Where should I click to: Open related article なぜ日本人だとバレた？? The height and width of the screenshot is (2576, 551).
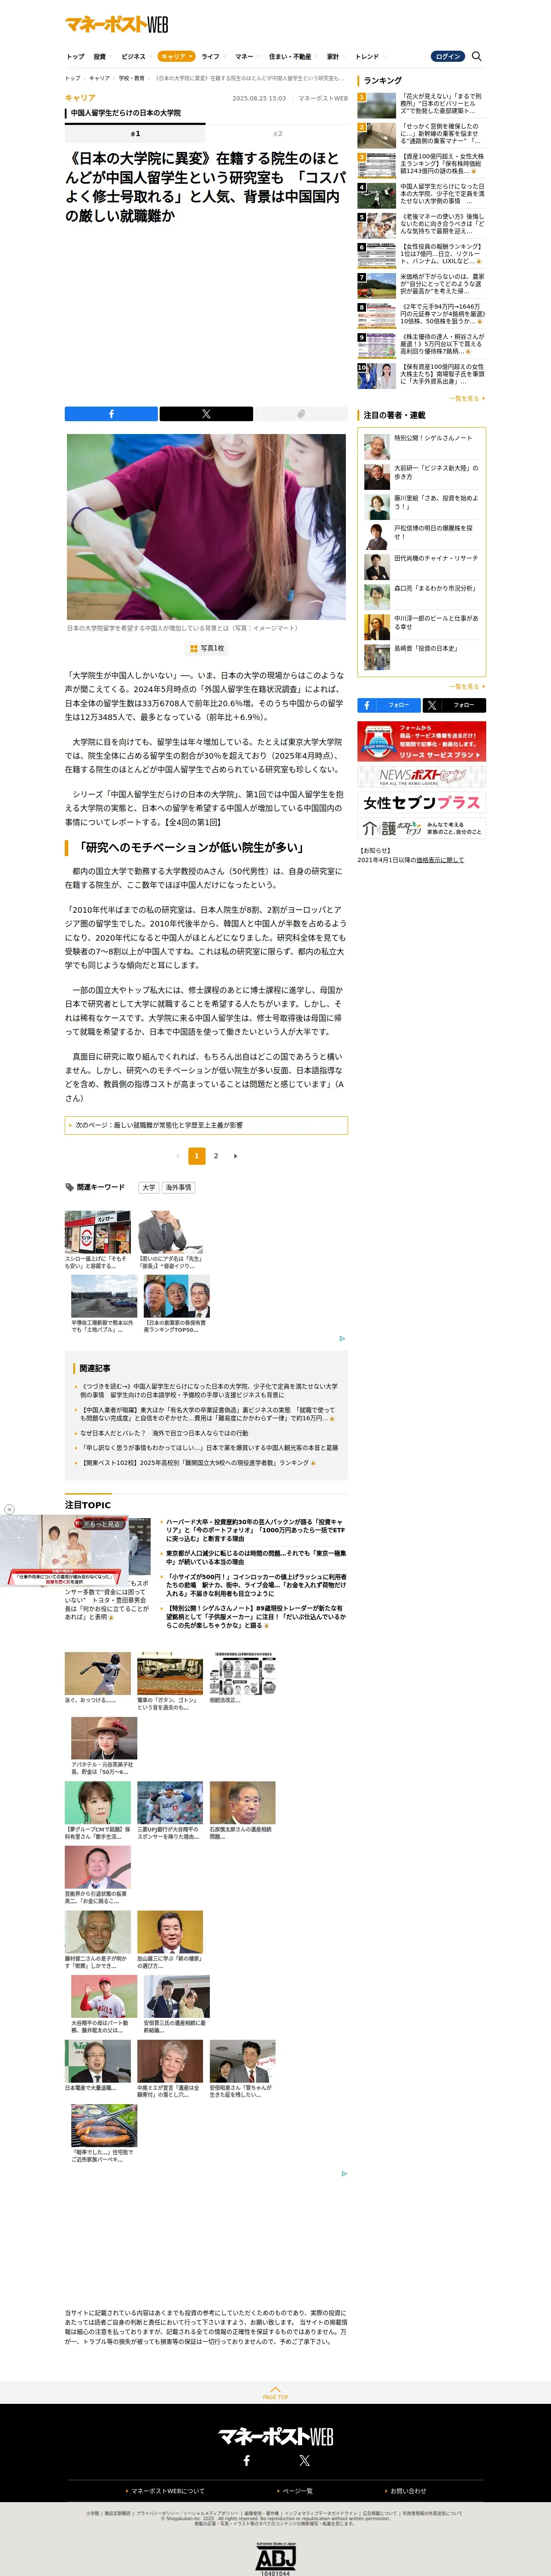pyautogui.click(x=164, y=1433)
